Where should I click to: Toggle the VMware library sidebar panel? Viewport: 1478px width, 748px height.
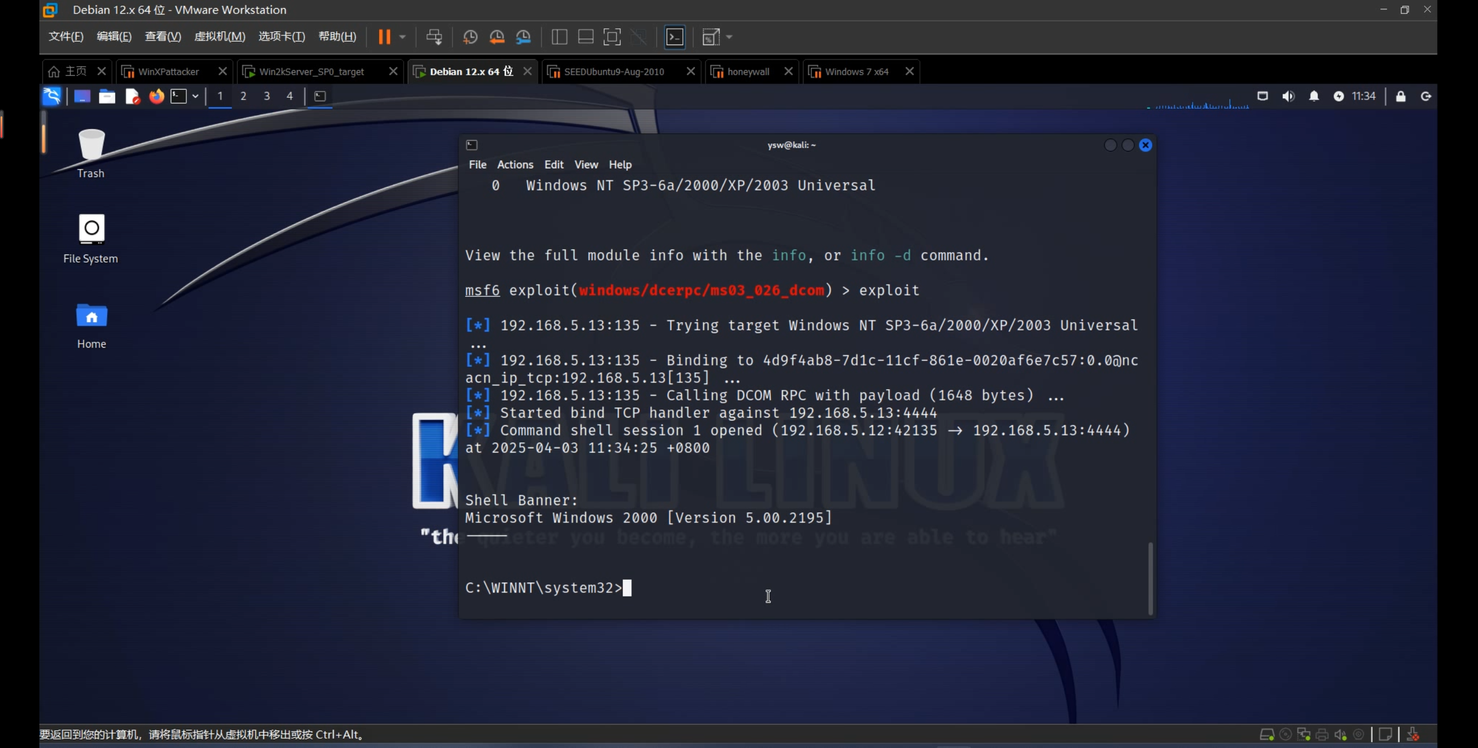point(559,37)
